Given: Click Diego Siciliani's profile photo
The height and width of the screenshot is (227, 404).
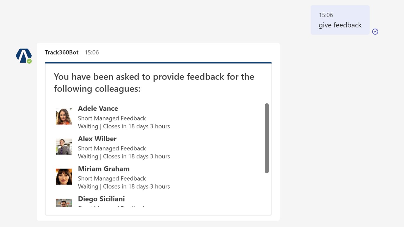Looking at the screenshot, I should click(64, 202).
